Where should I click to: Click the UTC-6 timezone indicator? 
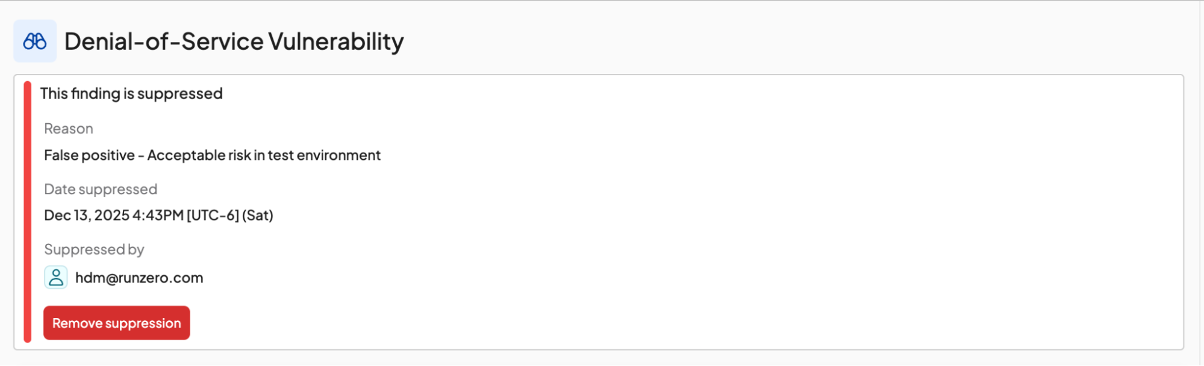coord(213,215)
